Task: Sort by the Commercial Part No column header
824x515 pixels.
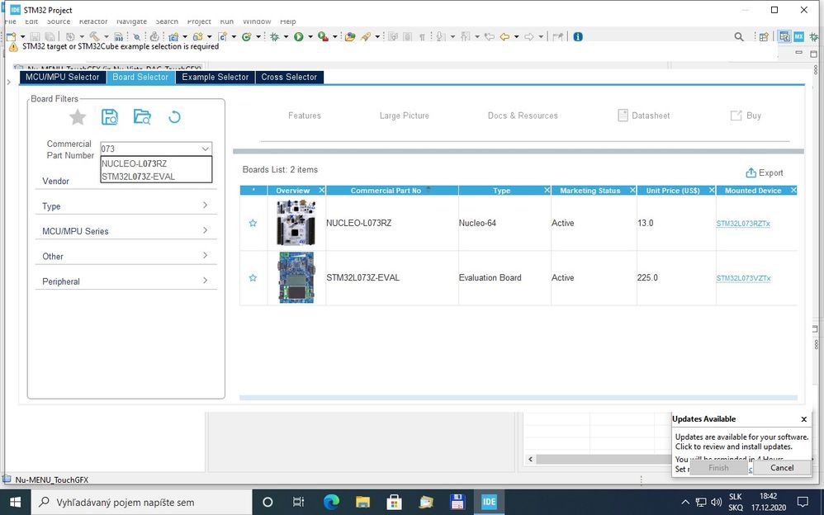Action: (x=391, y=190)
